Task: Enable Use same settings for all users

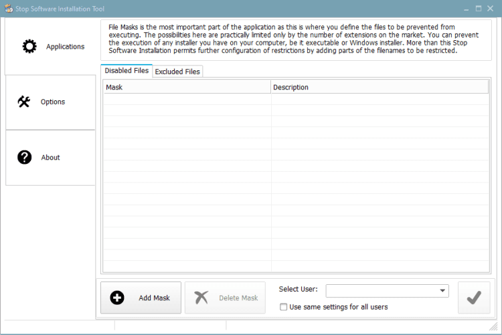Action: pyautogui.click(x=283, y=307)
